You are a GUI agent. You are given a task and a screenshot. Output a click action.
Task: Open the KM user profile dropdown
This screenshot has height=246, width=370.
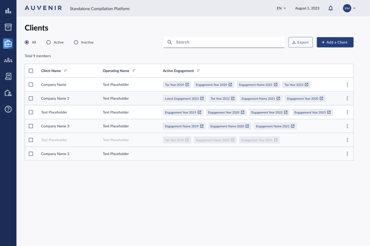tap(349, 8)
